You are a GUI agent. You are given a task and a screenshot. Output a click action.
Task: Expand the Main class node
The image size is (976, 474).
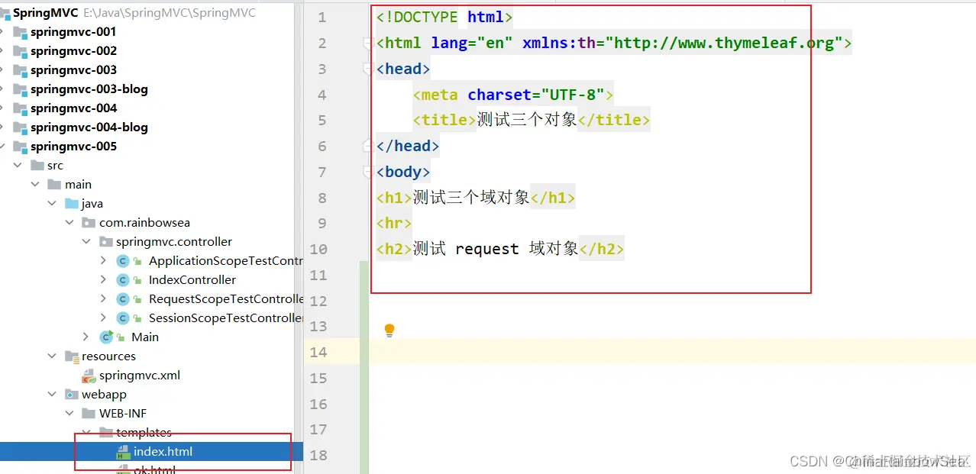point(86,337)
